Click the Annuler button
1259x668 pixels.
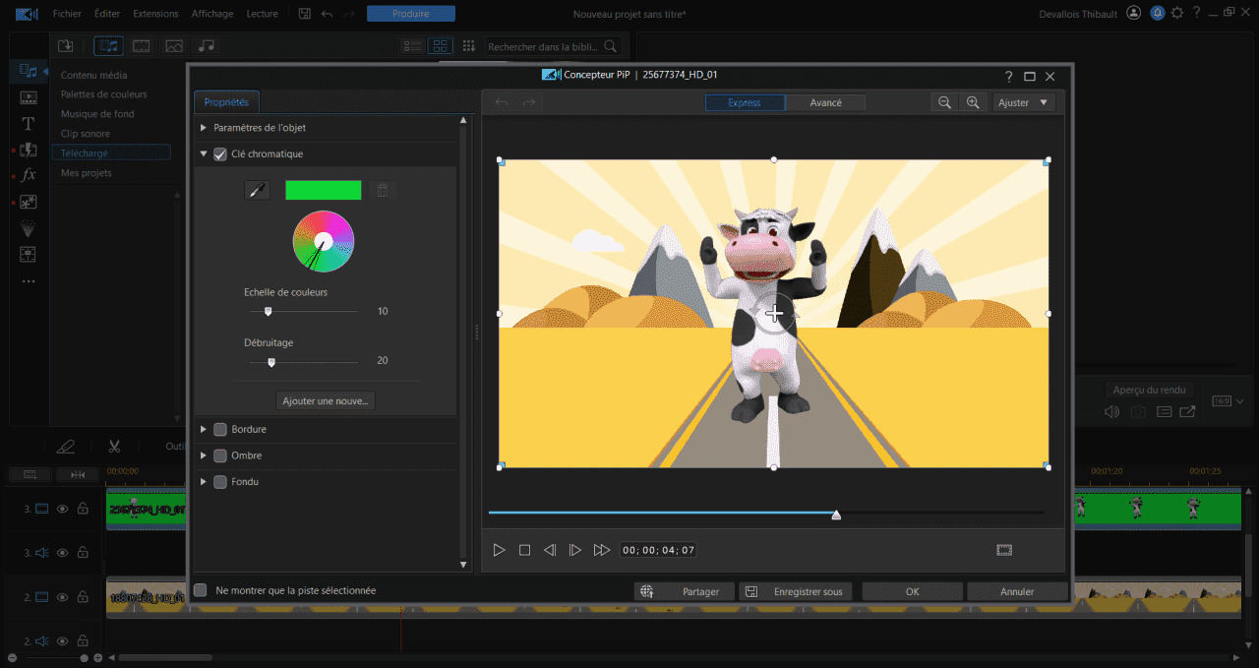pos(1017,592)
